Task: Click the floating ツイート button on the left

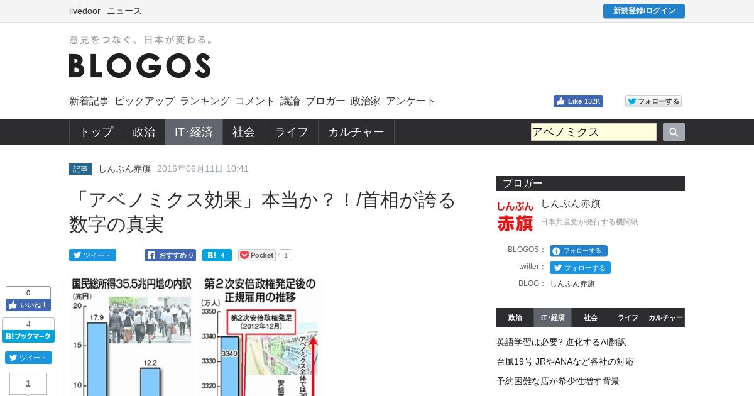Action: click(x=28, y=358)
